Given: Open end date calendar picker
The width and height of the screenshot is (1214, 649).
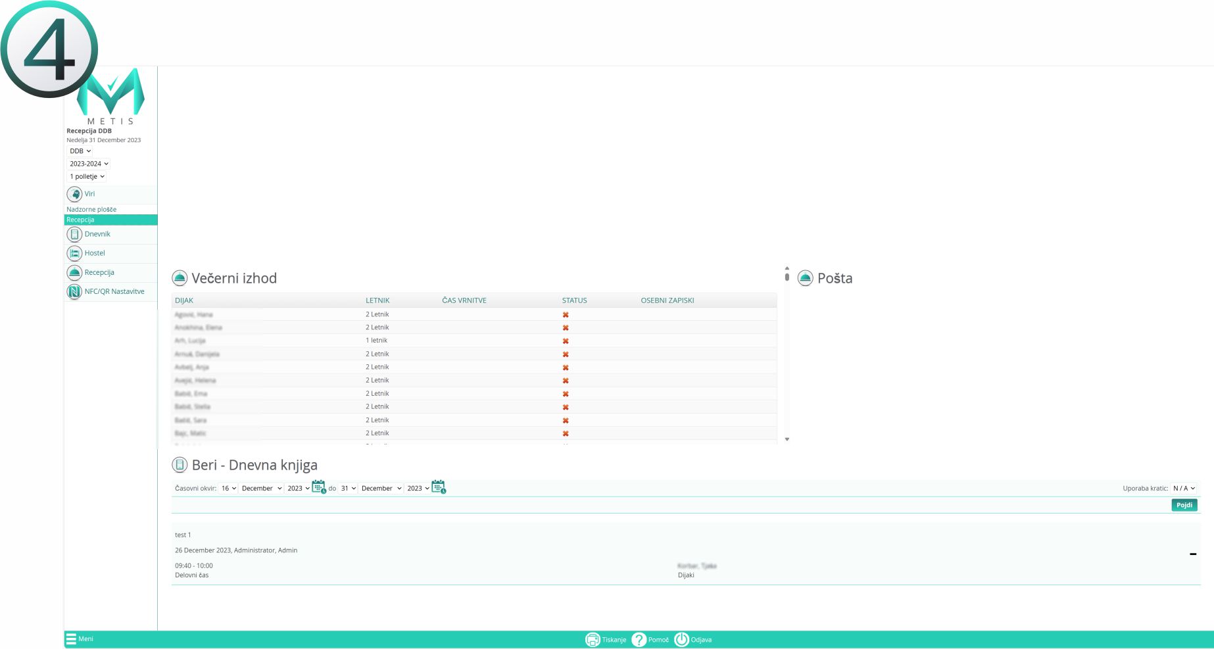Looking at the screenshot, I should pyautogui.click(x=438, y=487).
